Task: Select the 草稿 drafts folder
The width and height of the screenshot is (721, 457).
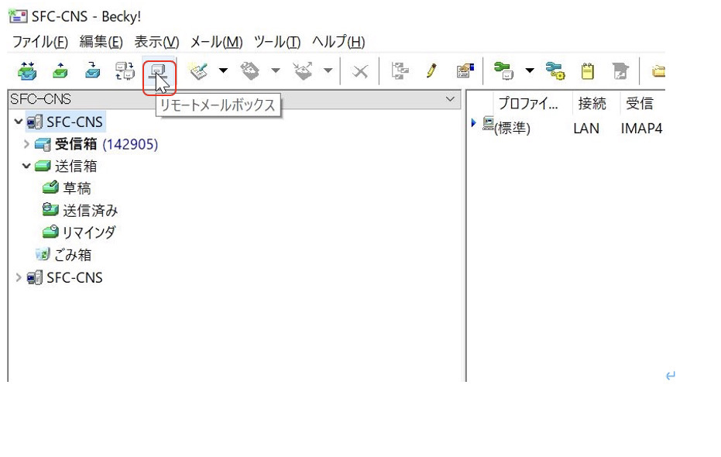Action: [x=76, y=188]
